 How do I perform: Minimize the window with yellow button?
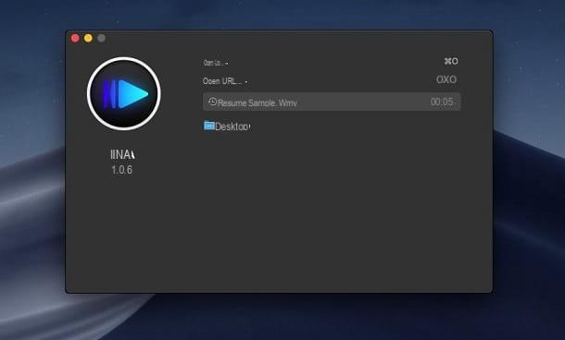point(88,38)
